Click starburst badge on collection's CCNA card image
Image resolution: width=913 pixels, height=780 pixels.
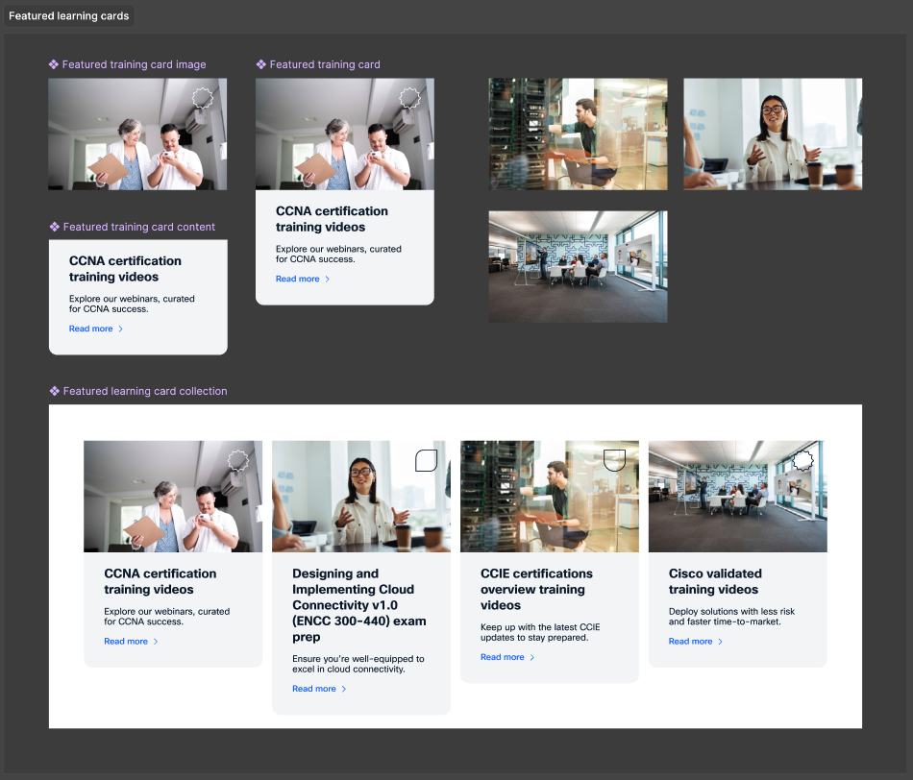tap(238, 460)
